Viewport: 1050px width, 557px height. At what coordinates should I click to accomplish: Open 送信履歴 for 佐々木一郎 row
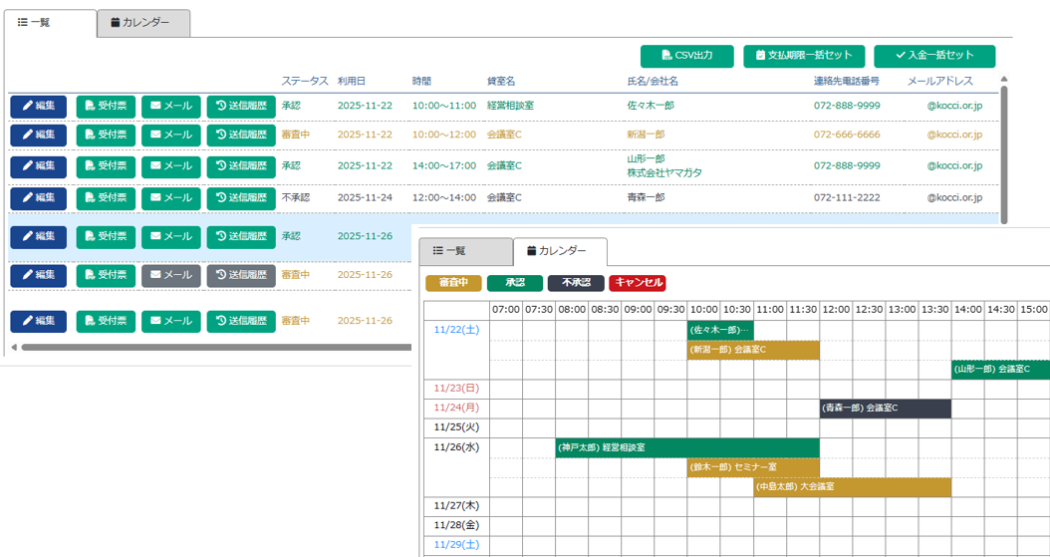tap(241, 106)
